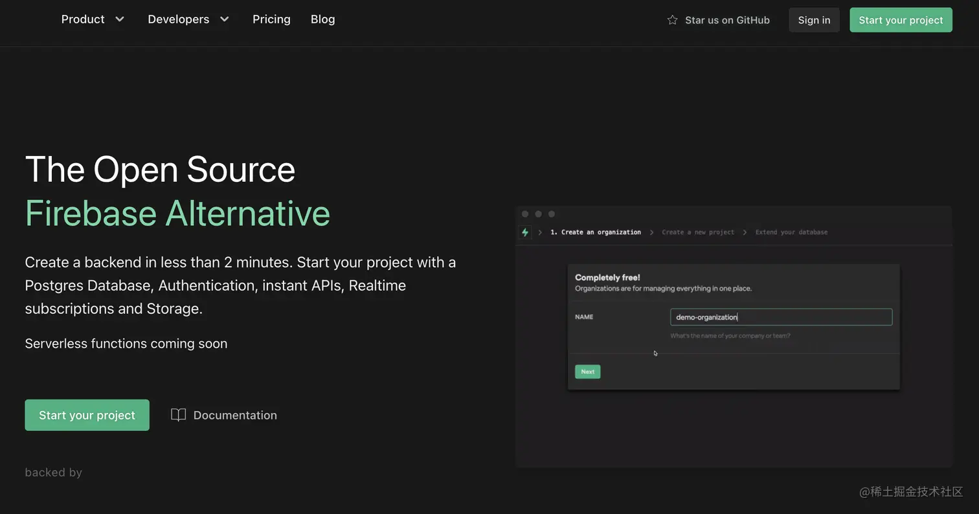Go to the Pricing page

[271, 19]
